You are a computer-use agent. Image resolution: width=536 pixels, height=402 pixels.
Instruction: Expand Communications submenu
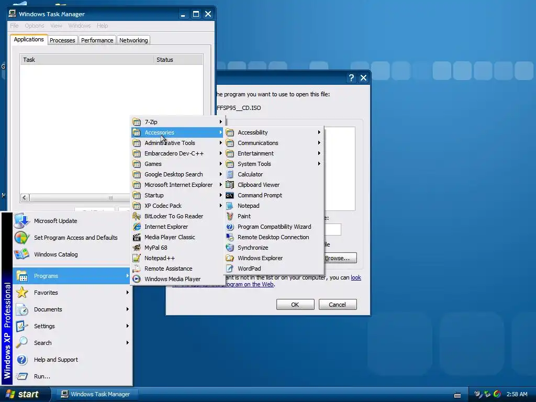(274, 143)
